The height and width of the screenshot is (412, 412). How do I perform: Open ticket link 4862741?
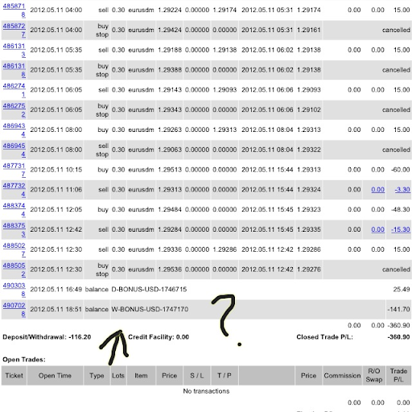(x=14, y=90)
